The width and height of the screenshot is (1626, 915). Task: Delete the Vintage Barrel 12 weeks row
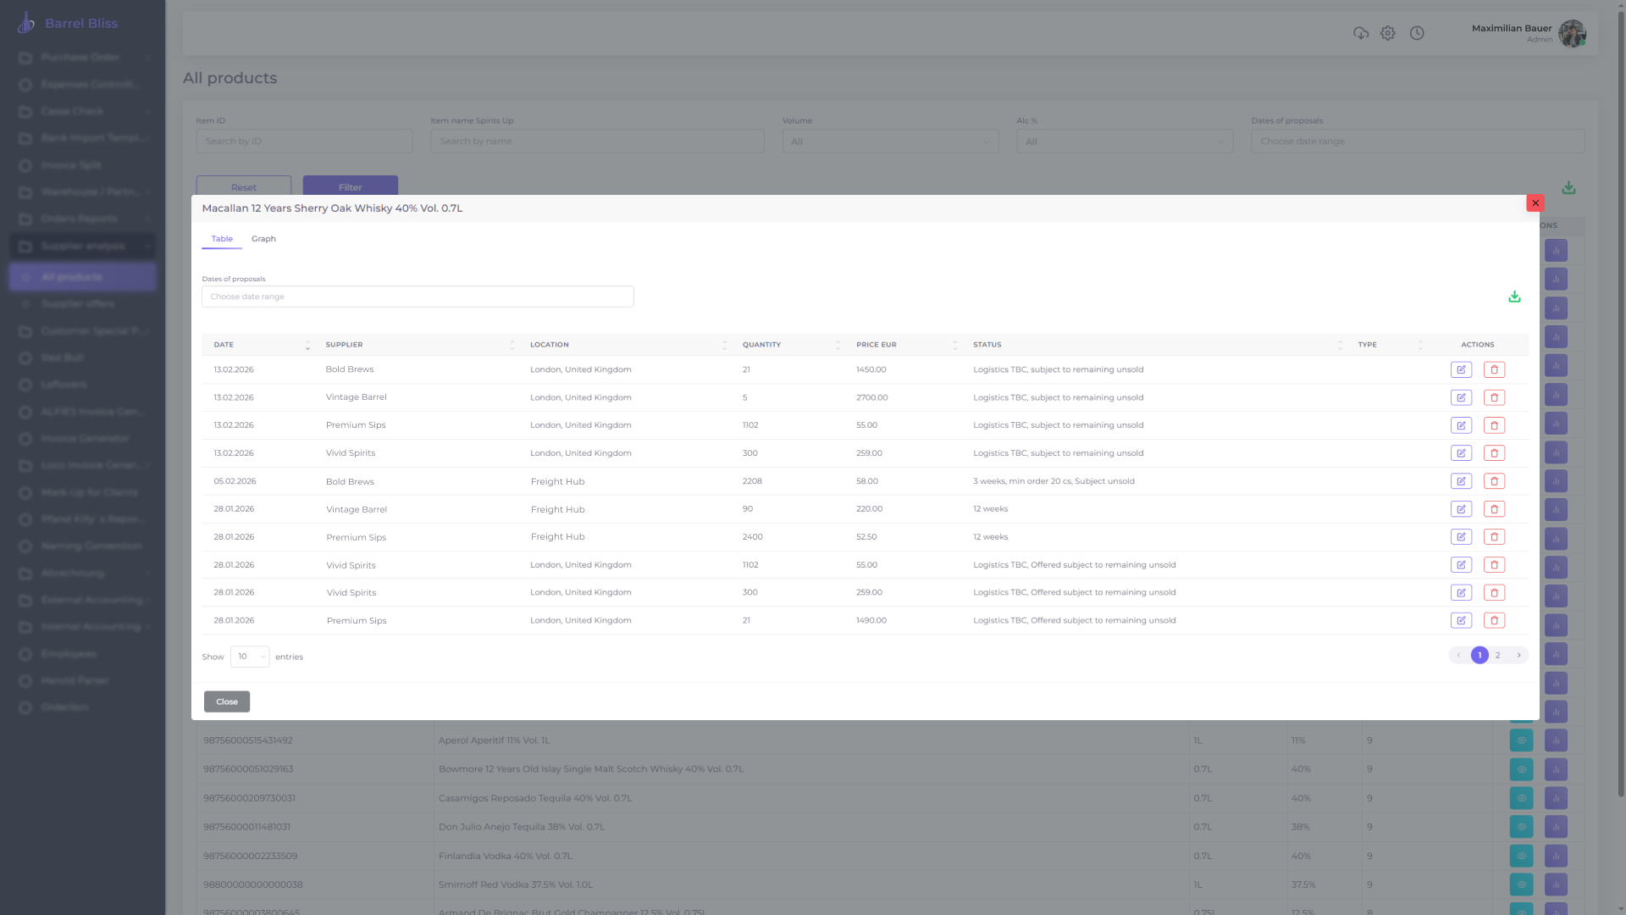pos(1494,509)
